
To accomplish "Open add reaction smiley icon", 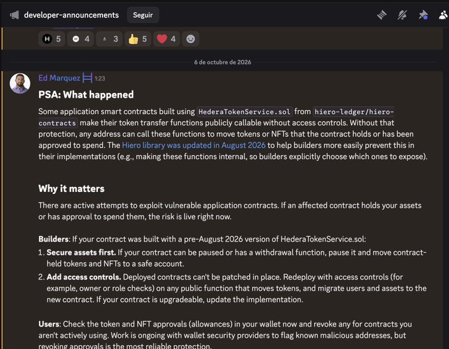I will point(190,39).
